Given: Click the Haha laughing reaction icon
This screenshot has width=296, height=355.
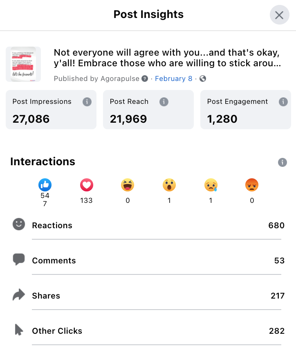Looking at the screenshot, I should (128, 185).
